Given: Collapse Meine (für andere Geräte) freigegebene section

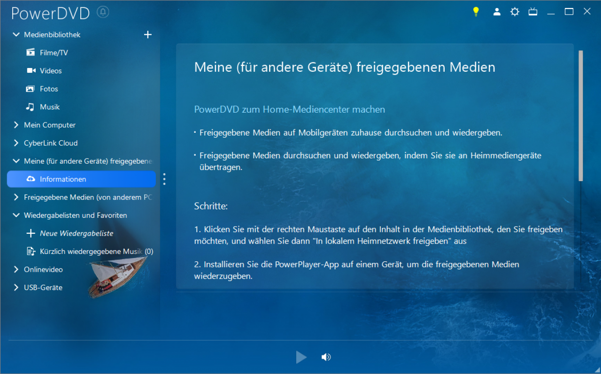Looking at the screenshot, I should 16,161.
